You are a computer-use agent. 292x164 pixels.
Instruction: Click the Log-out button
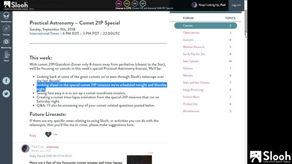coord(236,5)
